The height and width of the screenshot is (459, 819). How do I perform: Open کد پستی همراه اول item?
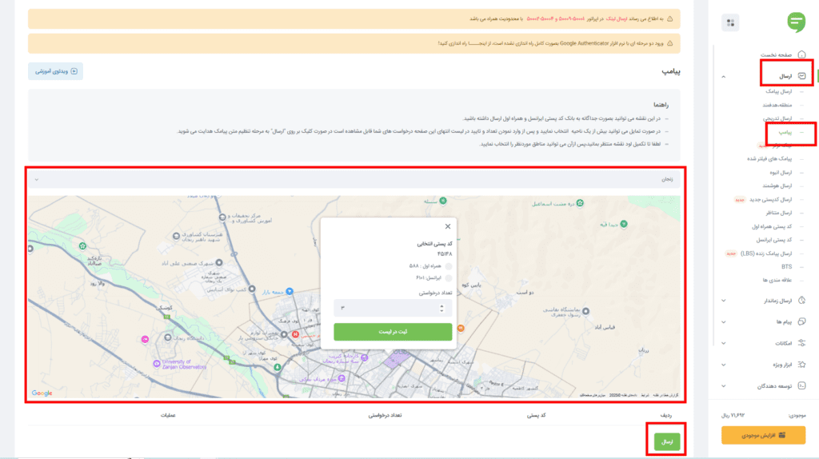point(772,226)
